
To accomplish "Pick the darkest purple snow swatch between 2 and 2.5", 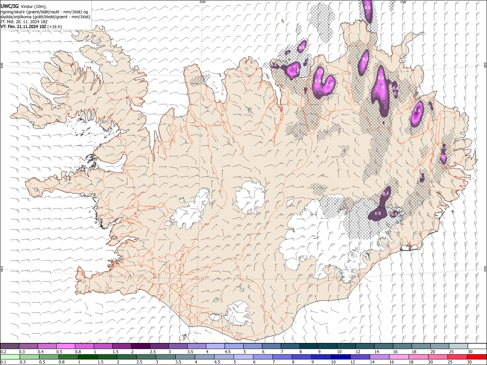I will click(140, 346).
